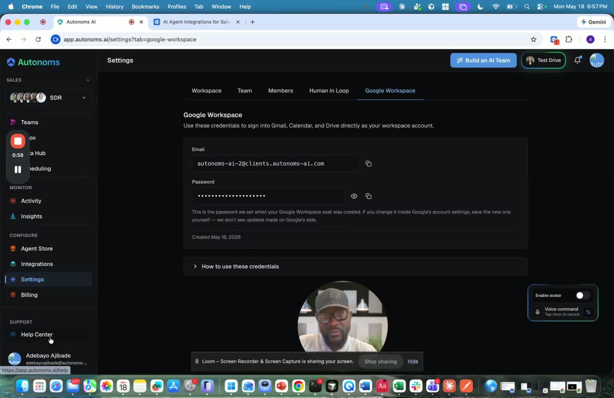Bookmark this page with the star icon
The height and width of the screenshot is (398, 614).
[533, 39]
